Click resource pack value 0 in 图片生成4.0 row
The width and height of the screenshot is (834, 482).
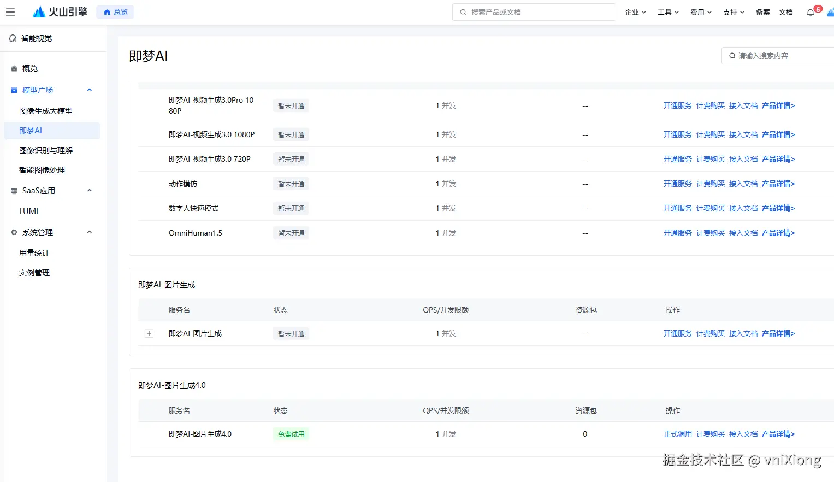coord(585,434)
